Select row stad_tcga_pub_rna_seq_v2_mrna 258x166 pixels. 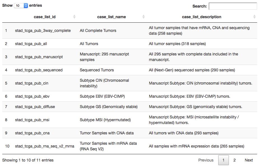[x=45, y=146]
